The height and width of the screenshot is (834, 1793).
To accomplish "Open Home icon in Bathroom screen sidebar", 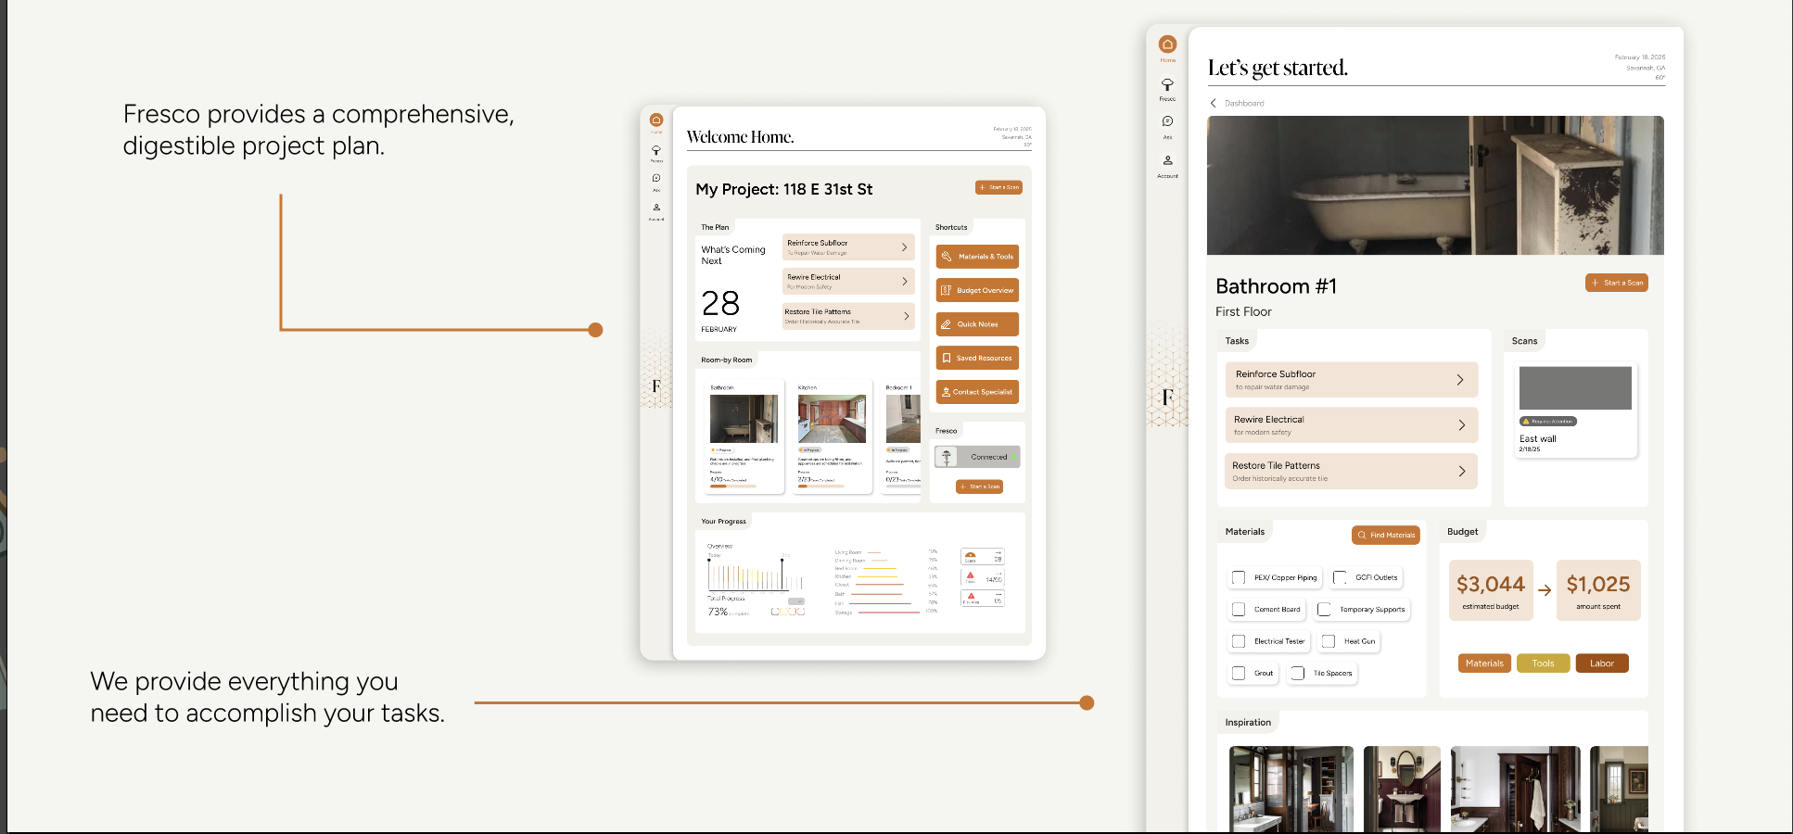I will click(1167, 44).
